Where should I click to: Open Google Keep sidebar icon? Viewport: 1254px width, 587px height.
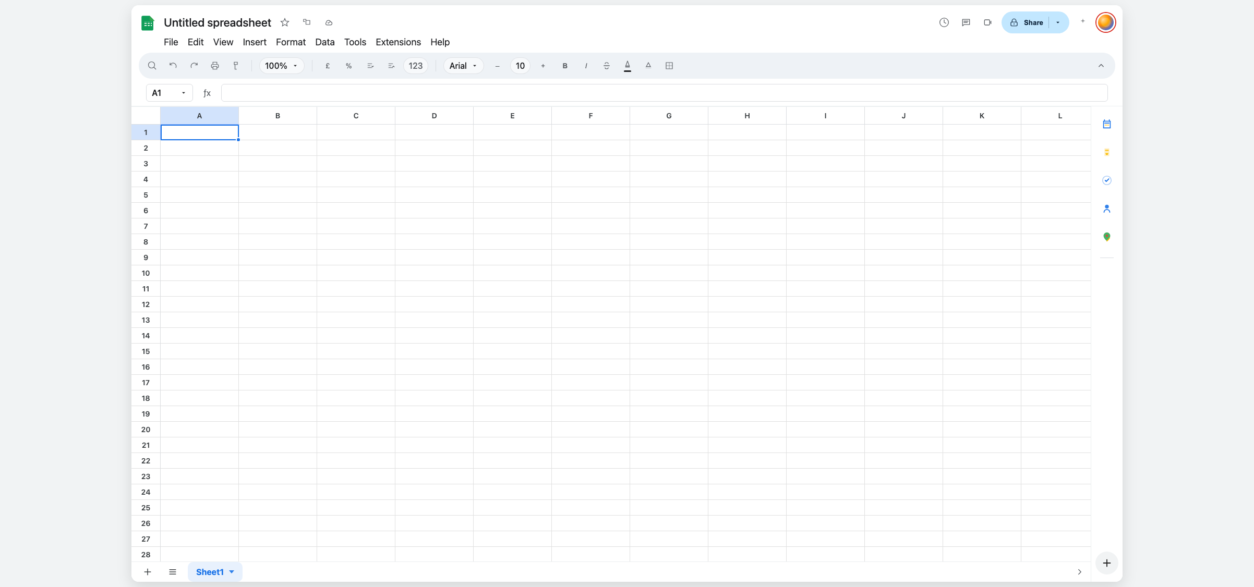[1106, 152]
